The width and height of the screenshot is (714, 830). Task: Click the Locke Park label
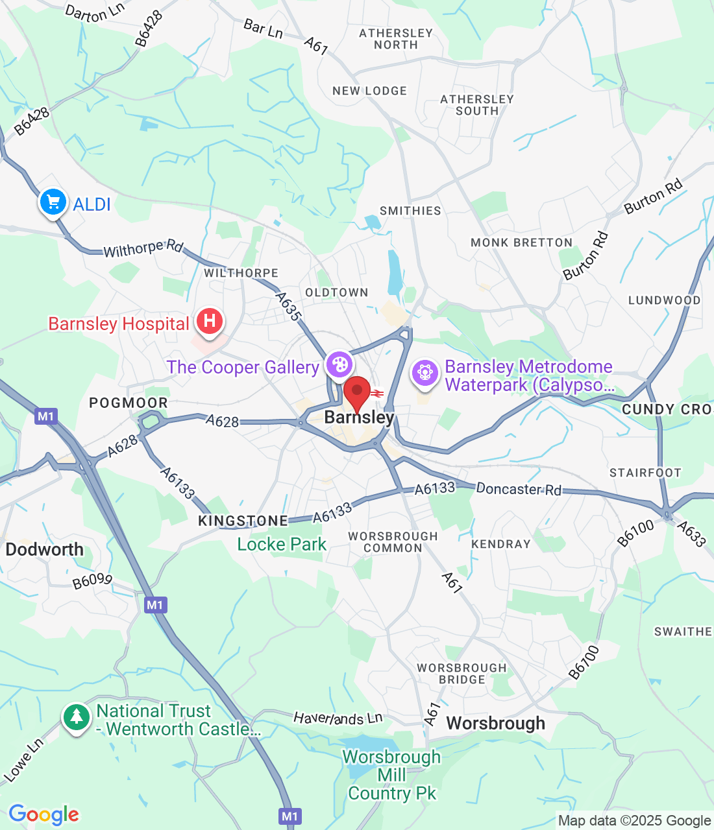click(x=282, y=544)
